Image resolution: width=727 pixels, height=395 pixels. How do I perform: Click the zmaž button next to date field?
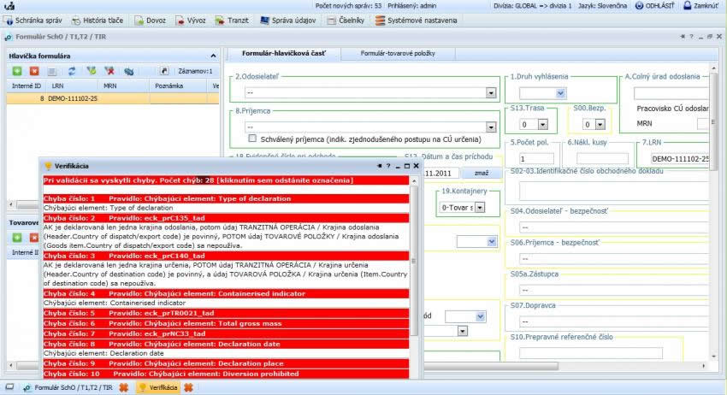click(482, 173)
